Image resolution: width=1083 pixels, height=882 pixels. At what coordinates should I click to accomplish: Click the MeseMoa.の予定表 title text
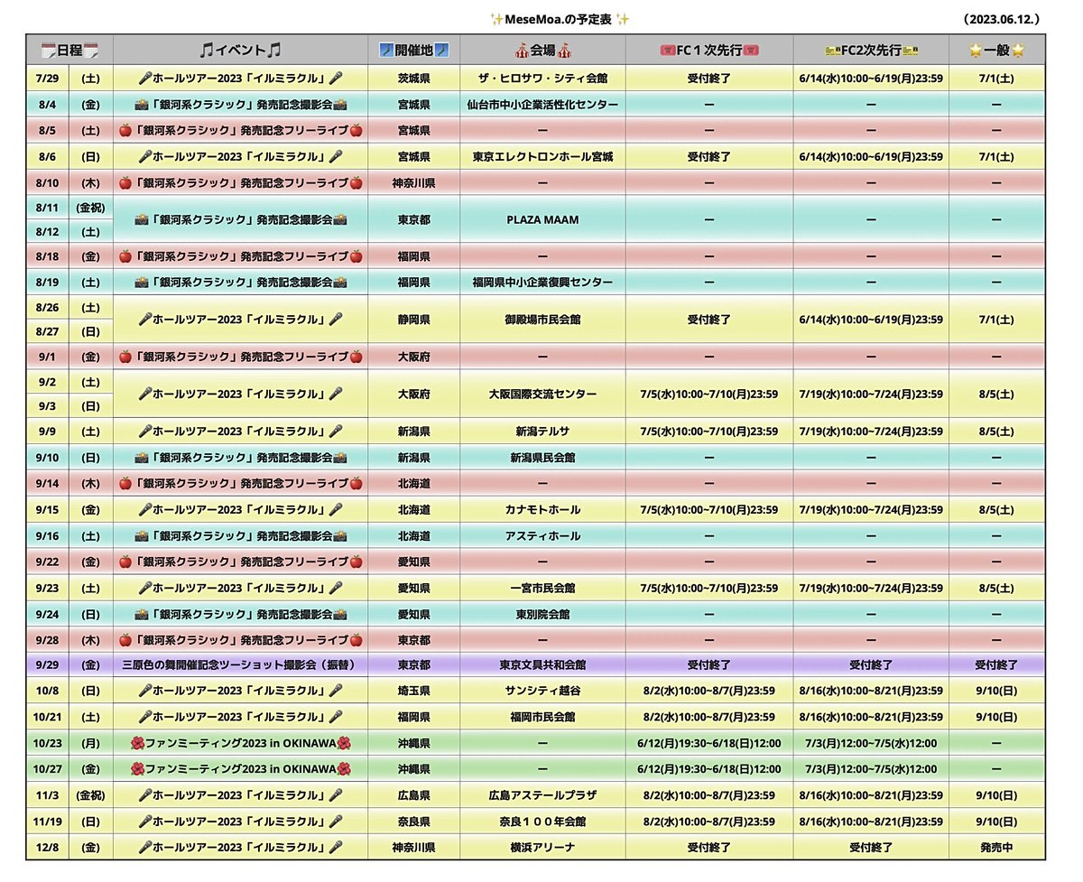(560, 18)
